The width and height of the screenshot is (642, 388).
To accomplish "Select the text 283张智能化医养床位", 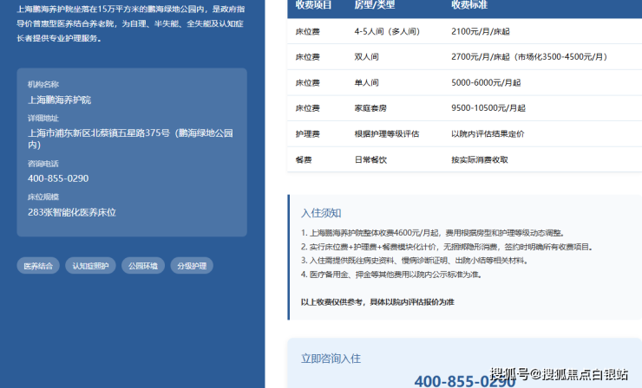I will pyautogui.click(x=72, y=212).
